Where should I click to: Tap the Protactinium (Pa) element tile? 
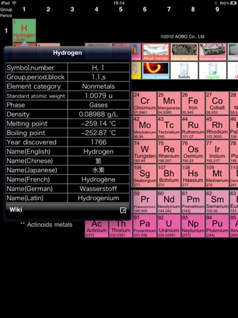point(145,226)
